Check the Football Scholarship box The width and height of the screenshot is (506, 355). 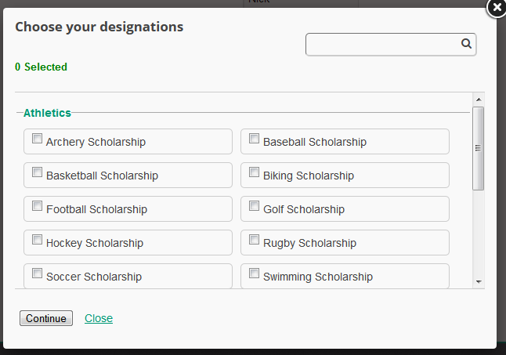pos(37,206)
